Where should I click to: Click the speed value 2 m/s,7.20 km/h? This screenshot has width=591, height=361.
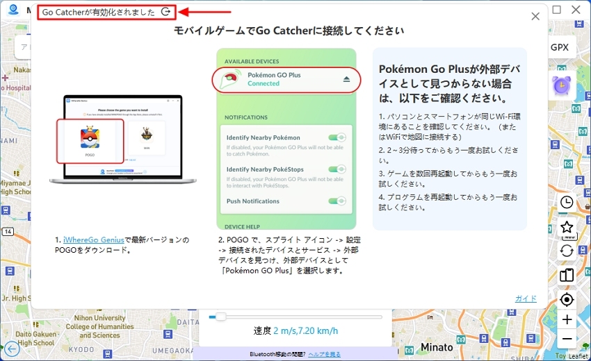[x=306, y=331]
